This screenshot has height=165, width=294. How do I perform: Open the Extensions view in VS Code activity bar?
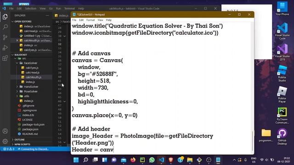click(x=5, y=58)
